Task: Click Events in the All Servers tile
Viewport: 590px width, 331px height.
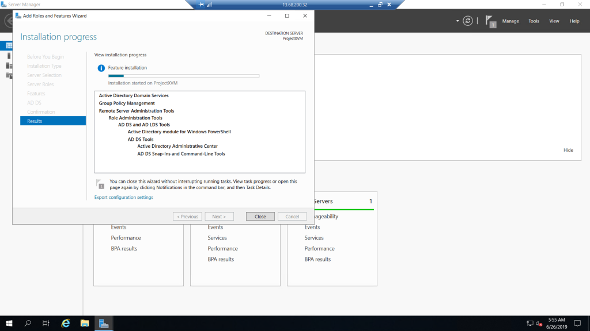Action: pyautogui.click(x=312, y=227)
